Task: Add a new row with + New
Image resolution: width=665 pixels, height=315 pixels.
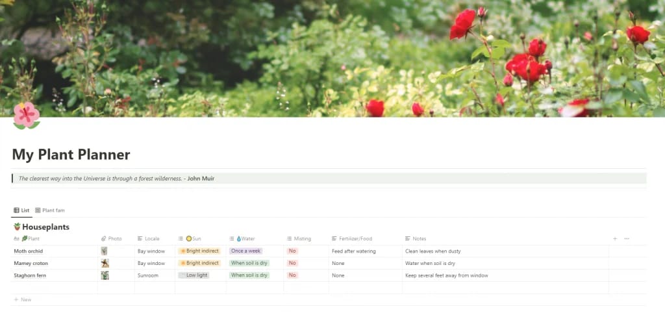Action: point(23,300)
